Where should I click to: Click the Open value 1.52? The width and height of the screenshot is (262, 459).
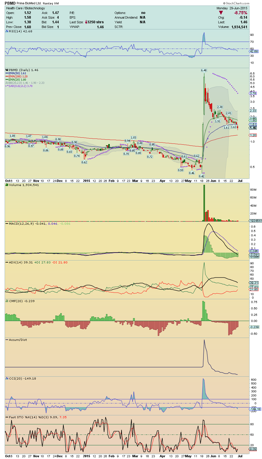[28, 13]
